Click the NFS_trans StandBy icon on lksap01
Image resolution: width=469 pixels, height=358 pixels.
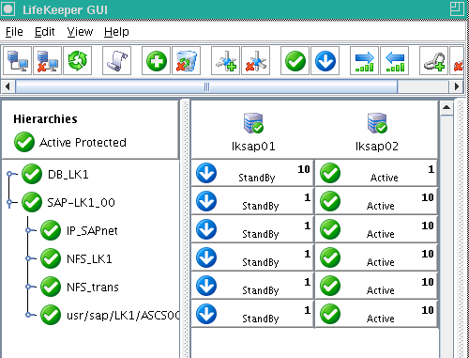tap(206, 286)
